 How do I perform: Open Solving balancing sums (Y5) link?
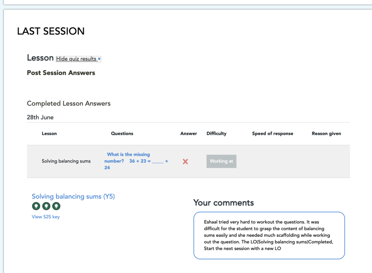click(73, 196)
